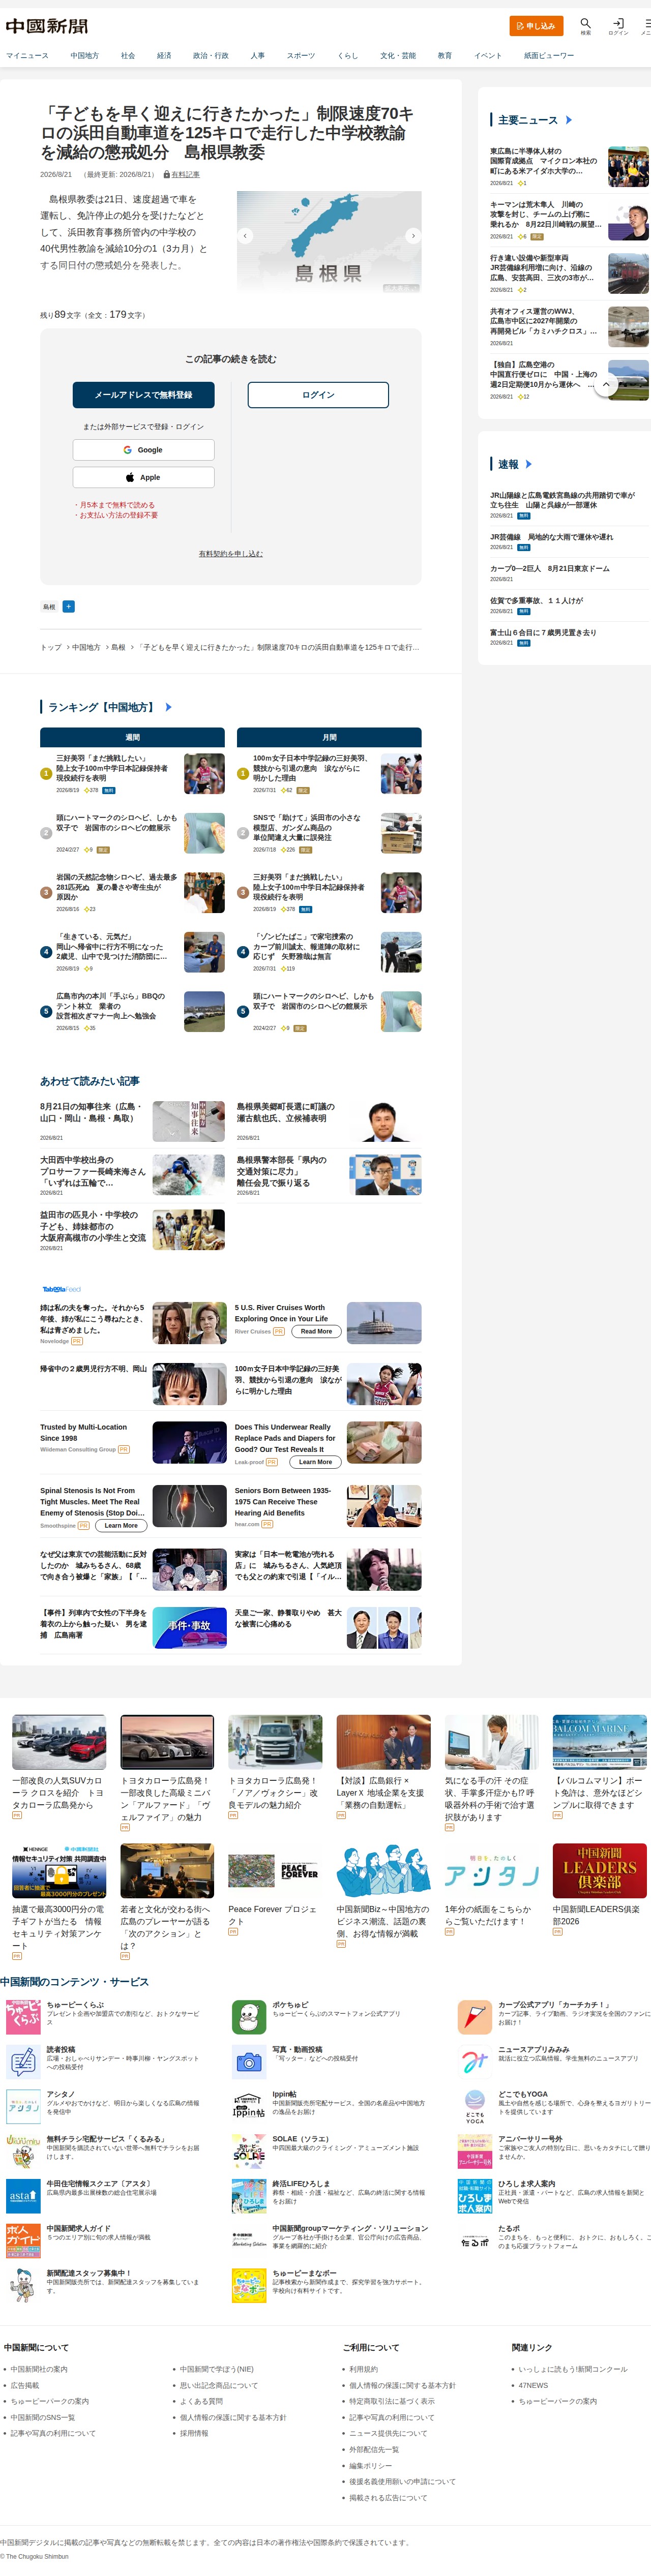Image resolution: width=651 pixels, height=2576 pixels.
Task: Click トップ in the breadcrumb trail
Action: pyautogui.click(x=51, y=647)
